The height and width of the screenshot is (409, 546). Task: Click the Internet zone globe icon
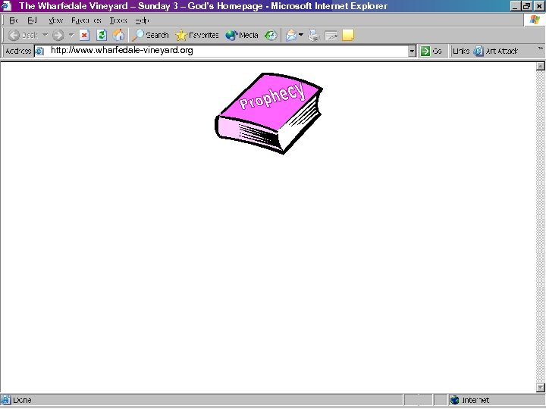(x=454, y=400)
